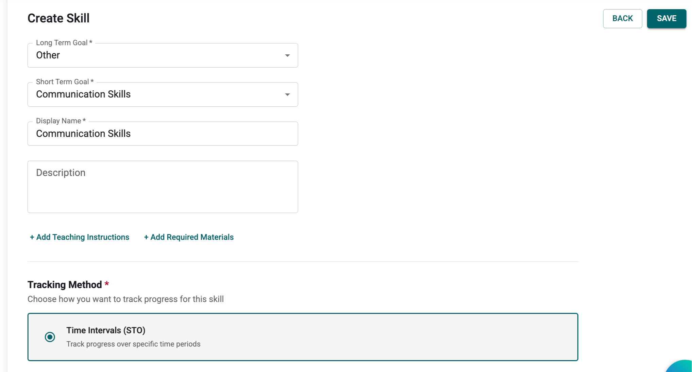This screenshot has width=692, height=372.
Task: Click the plus sign before Add Required Materials
Action: pyautogui.click(x=146, y=237)
